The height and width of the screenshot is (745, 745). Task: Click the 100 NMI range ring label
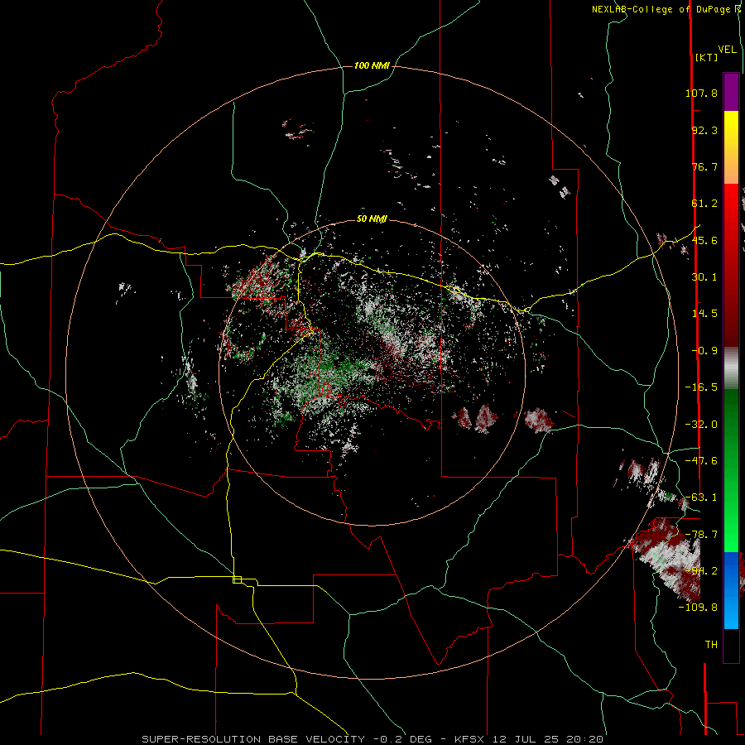pos(372,65)
